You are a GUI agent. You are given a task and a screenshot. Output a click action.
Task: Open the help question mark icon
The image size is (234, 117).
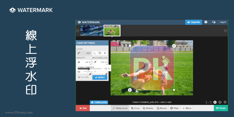coord(206,22)
